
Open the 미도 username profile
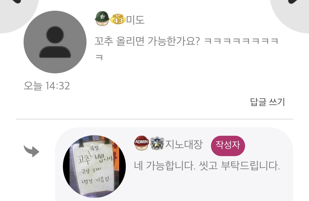[135, 20]
